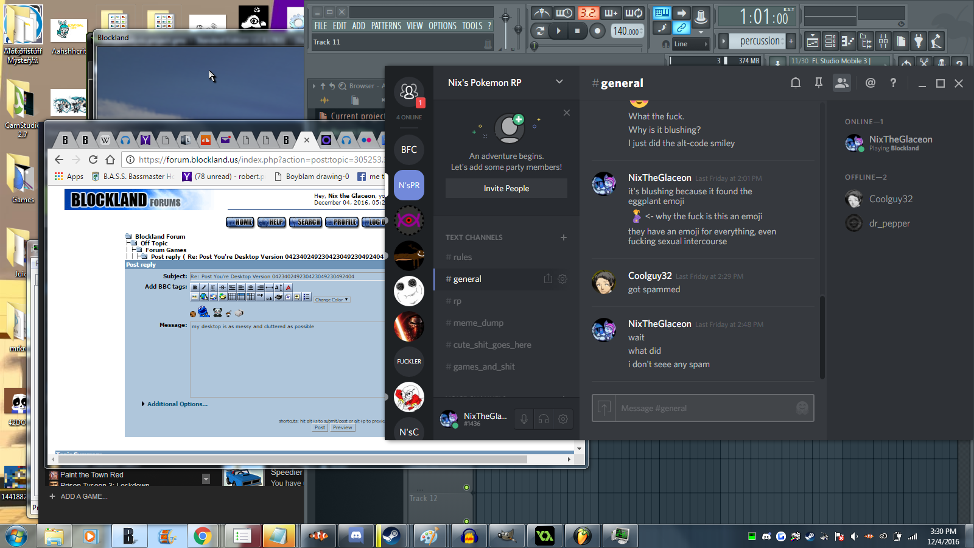Insert list BBC tag button
Image resolution: width=974 pixels, height=548 pixels.
(307, 297)
